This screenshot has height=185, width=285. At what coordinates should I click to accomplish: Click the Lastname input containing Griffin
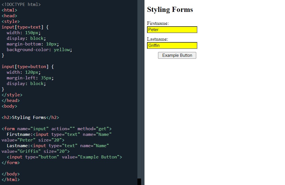click(172, 45)
